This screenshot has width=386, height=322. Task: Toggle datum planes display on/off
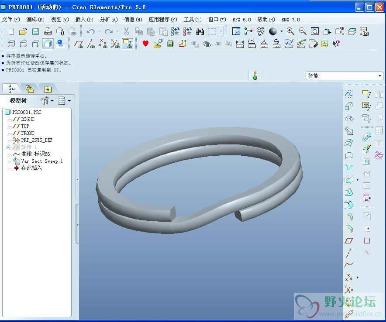(x=79, y=44)
